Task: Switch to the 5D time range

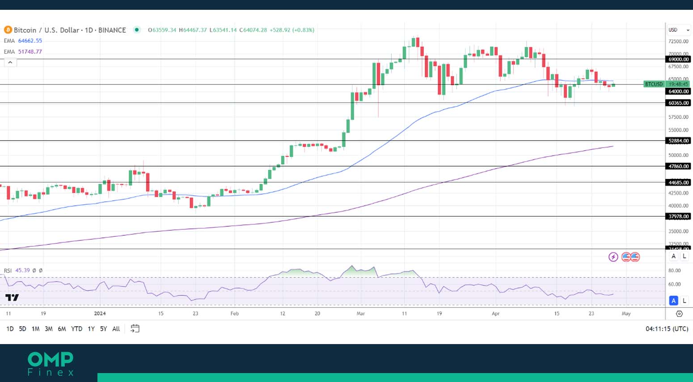Action: 22,329
